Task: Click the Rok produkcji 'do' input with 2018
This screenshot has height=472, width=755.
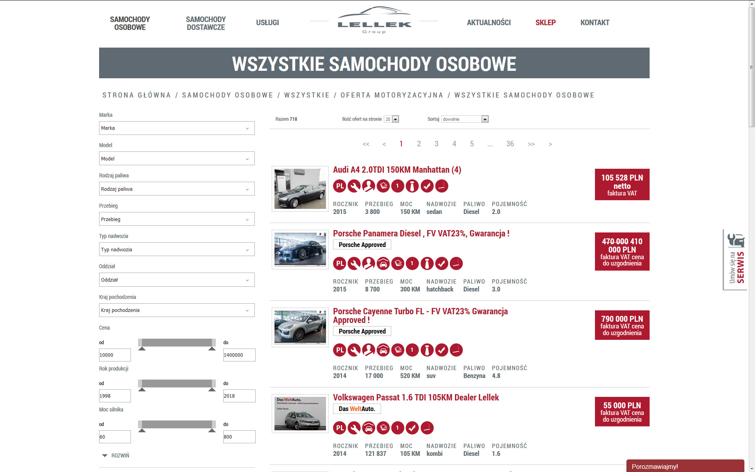Action: tap(239, 396)
